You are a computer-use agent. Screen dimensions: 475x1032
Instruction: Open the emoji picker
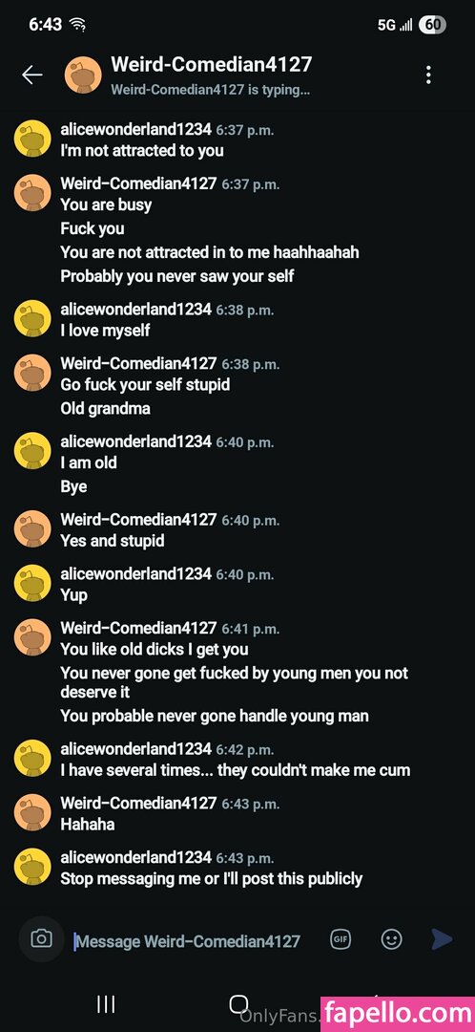coord(392,939)
